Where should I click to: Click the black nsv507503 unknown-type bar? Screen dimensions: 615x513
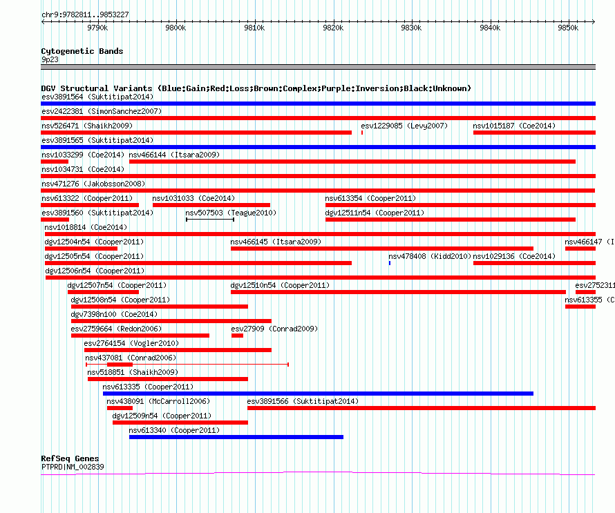click(x=210, y=220)
